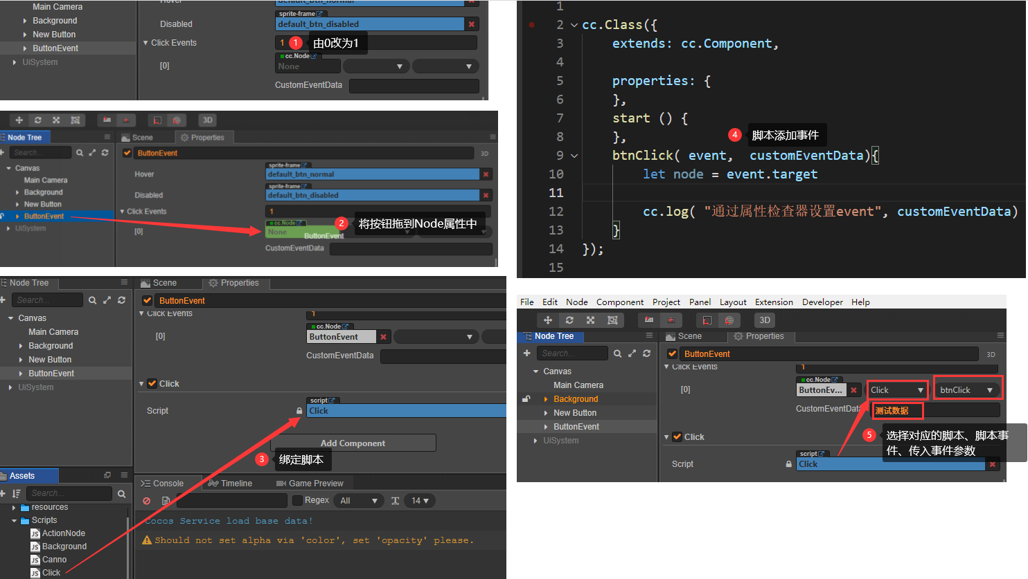
Task: Click the Add Component button
Action: (x=353, y=443)
